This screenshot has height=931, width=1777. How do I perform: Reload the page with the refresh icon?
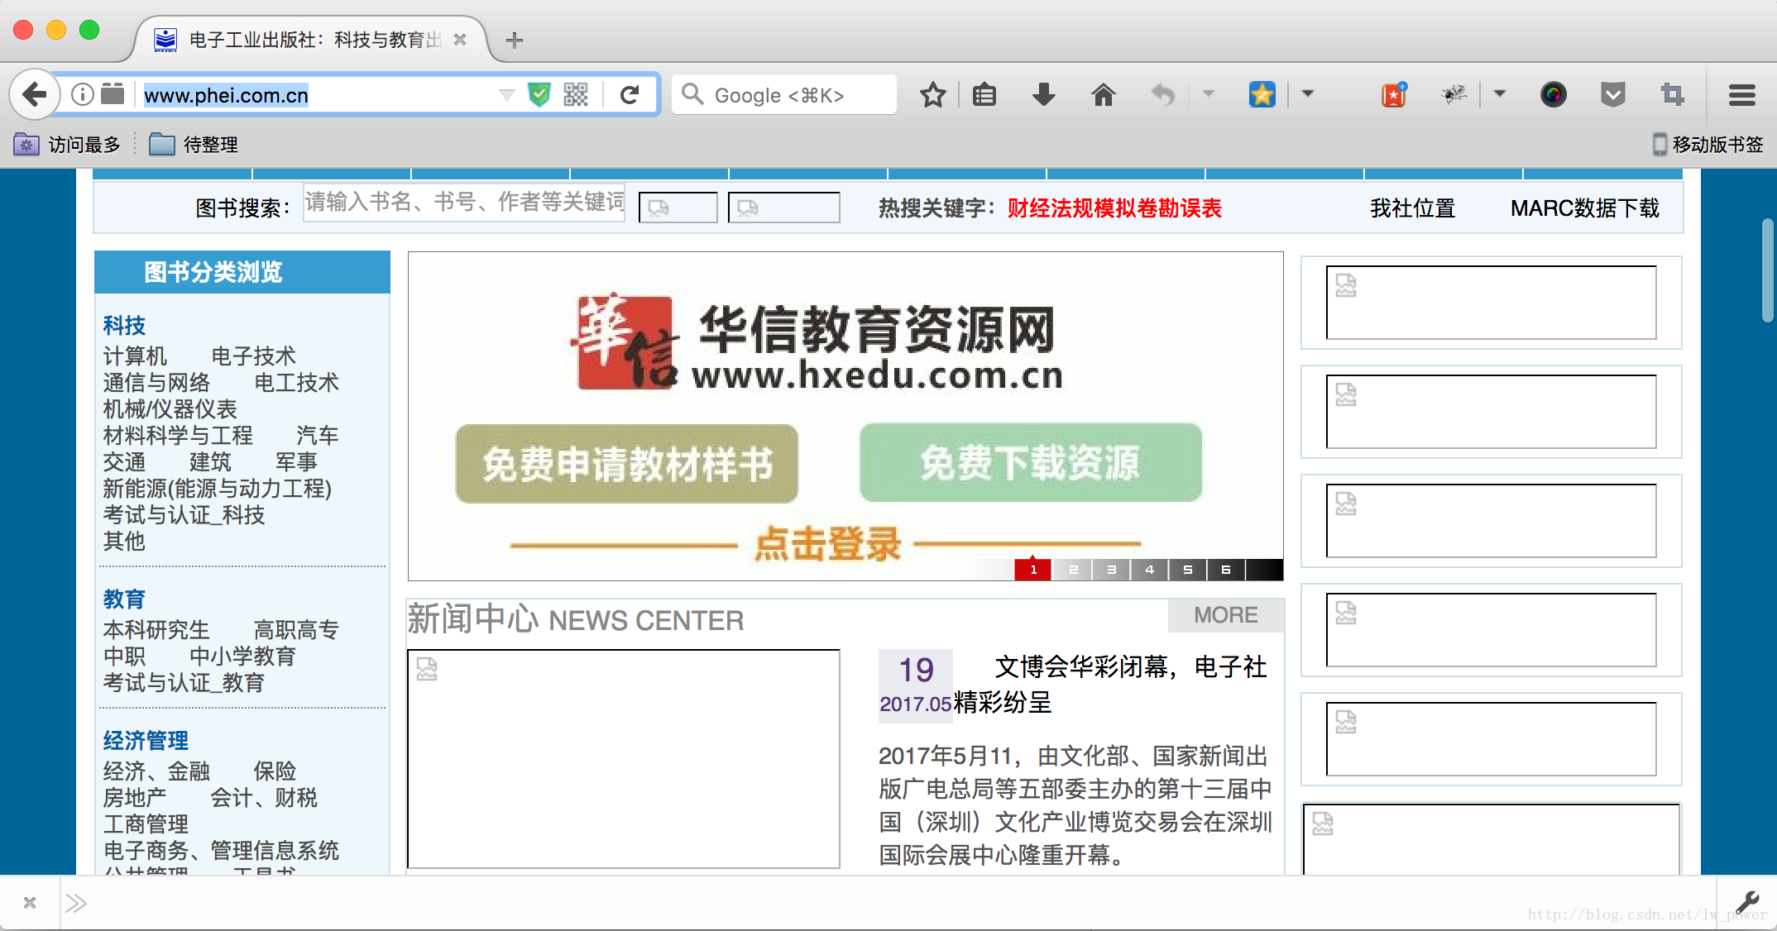[630, 94]
